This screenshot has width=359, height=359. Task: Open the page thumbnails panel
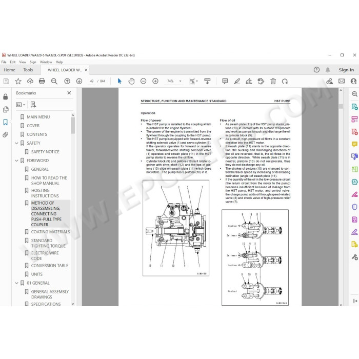coord(6,109)
